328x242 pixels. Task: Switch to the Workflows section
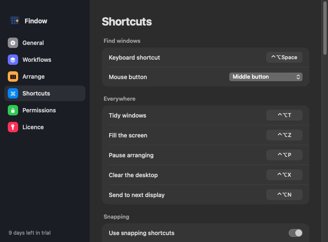click(x=45, y=60)
